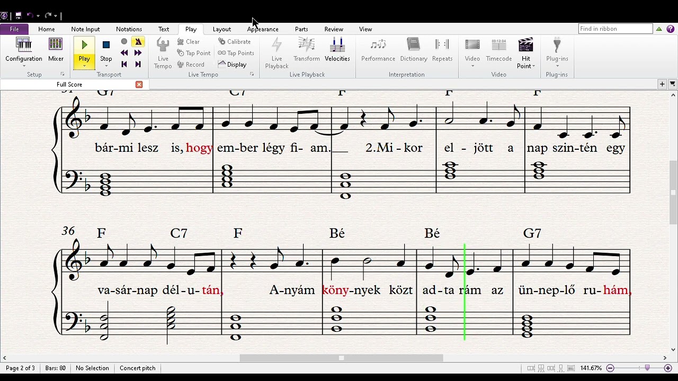Image resolution: width=678 pixels, height=381 pixels.
Task: Switch to the Text ribbon tab
Action: coord(164,29)
